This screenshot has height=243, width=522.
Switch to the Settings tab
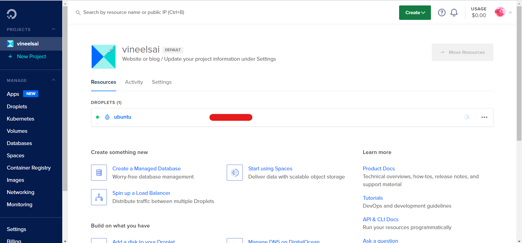click(161, 82)
